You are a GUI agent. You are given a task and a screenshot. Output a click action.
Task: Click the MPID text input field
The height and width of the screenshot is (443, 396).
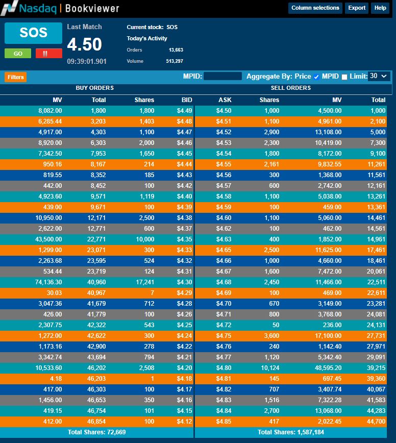click(222, 77)
